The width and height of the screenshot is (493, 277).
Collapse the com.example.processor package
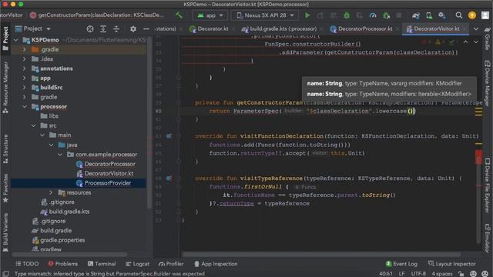point(60,155)
